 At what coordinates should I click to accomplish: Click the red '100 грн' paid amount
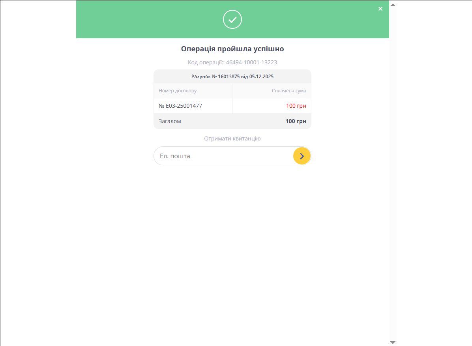tap(296, 106)
